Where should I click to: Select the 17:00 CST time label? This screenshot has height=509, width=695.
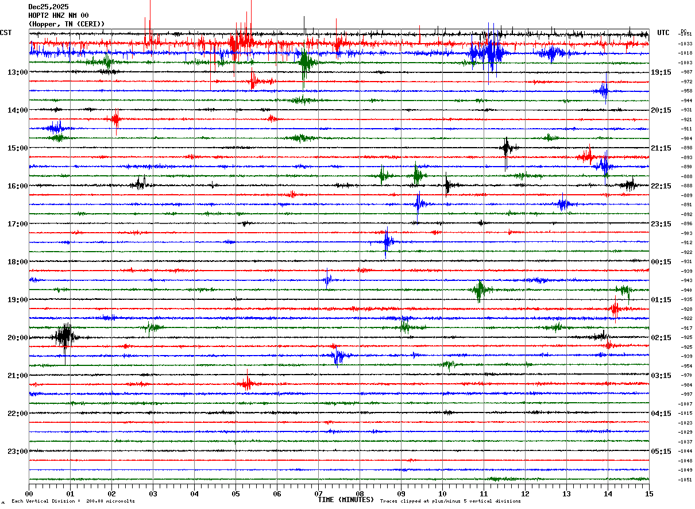coord(18,224)
